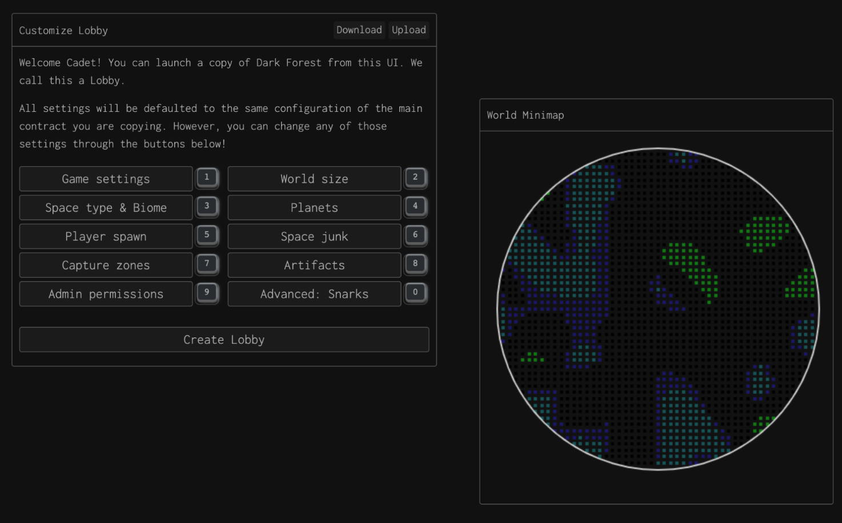This screenshot has height=523, width=842.
Task: Click the shortcut key 2 badge
Action: point(415,178)
